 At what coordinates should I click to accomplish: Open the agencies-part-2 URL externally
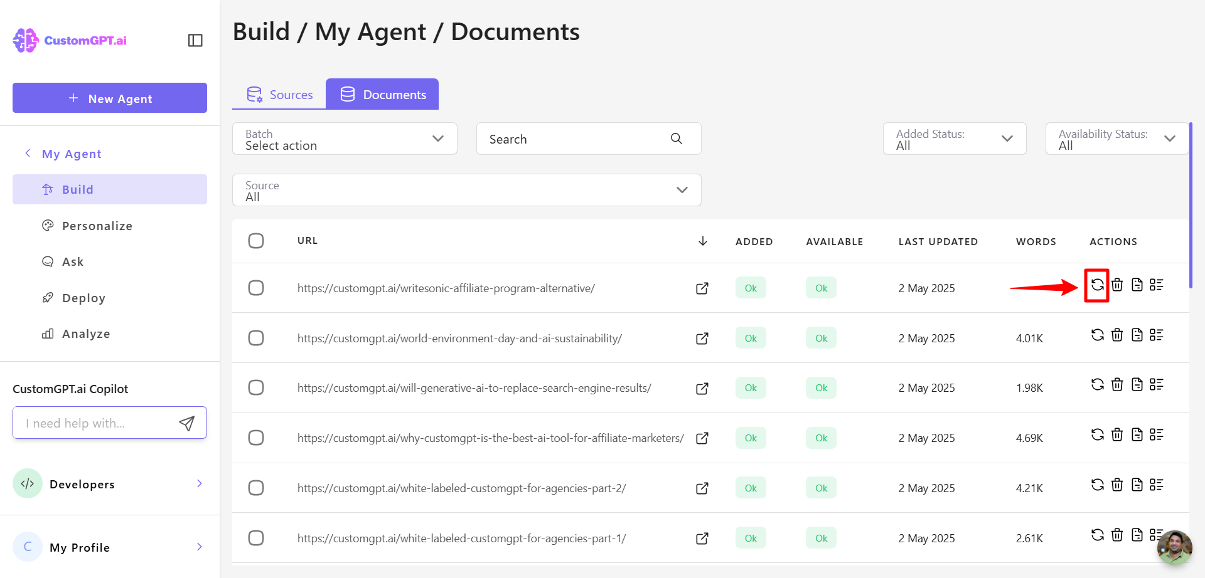702,488
